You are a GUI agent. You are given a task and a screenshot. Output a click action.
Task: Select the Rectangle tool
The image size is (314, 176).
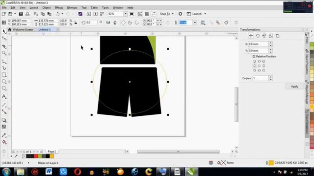(4, 75)
